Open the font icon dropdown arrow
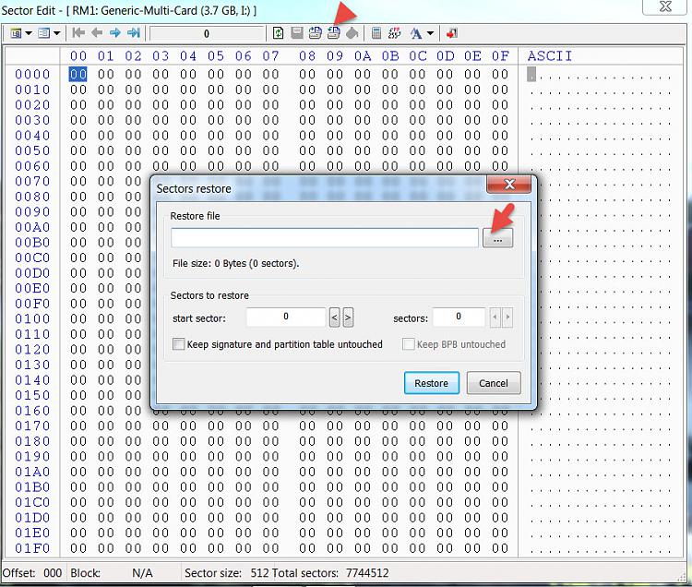 pos(430,33)
